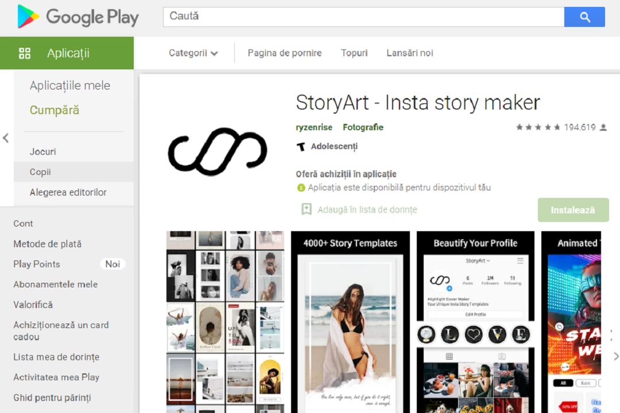Open the Beautify Your Profile screenshot

[475, 322]
